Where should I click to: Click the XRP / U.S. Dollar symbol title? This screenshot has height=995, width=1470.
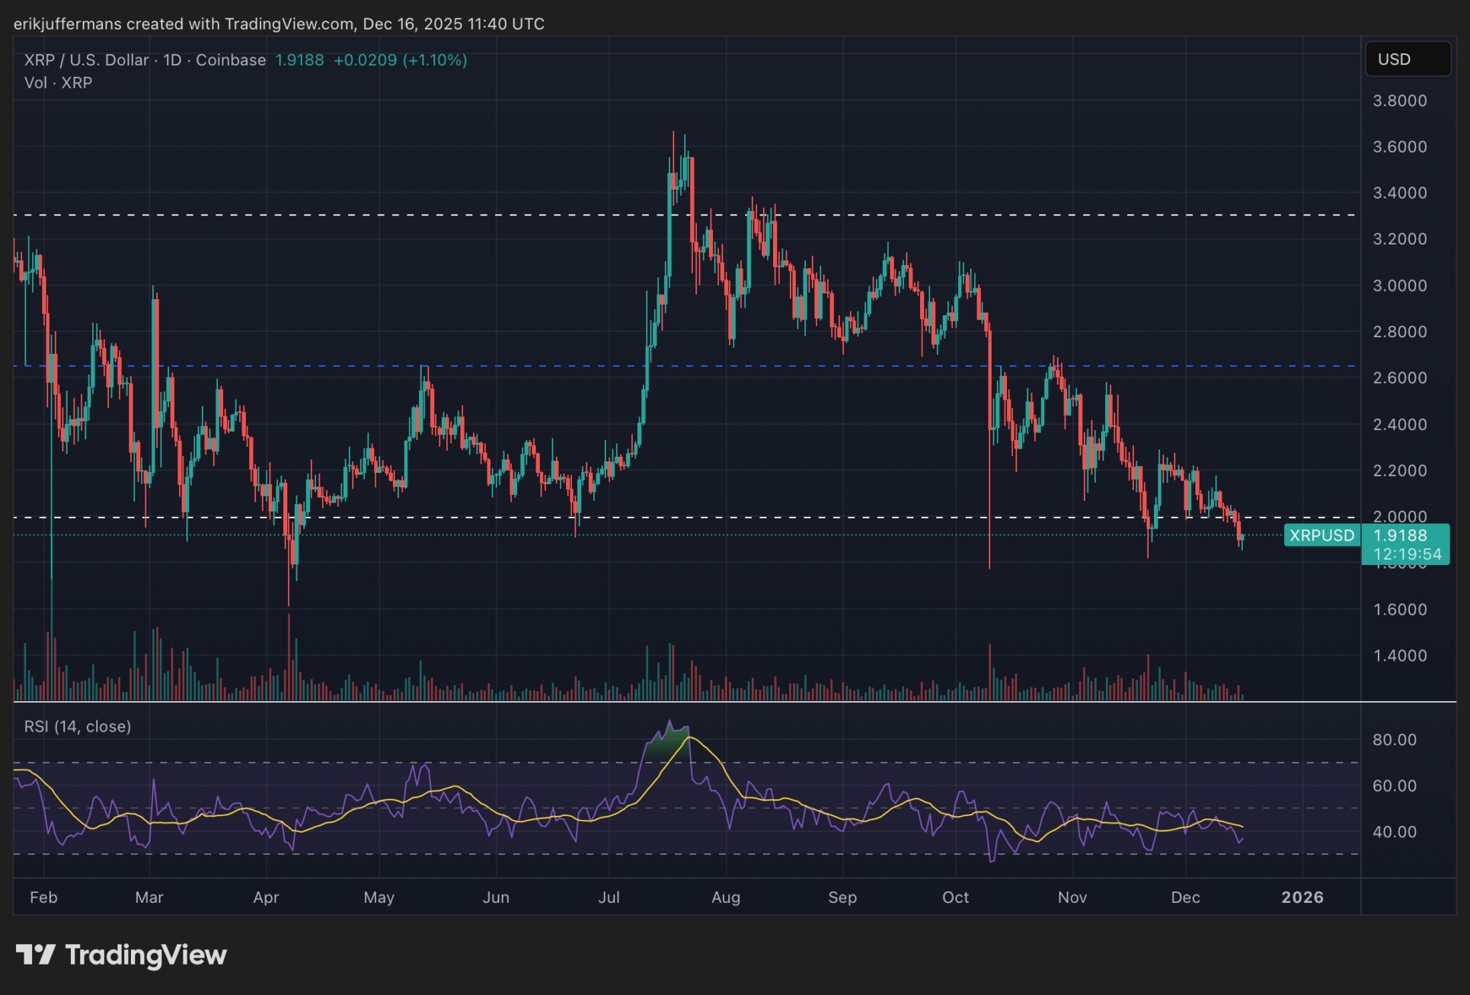coord(86,60)
